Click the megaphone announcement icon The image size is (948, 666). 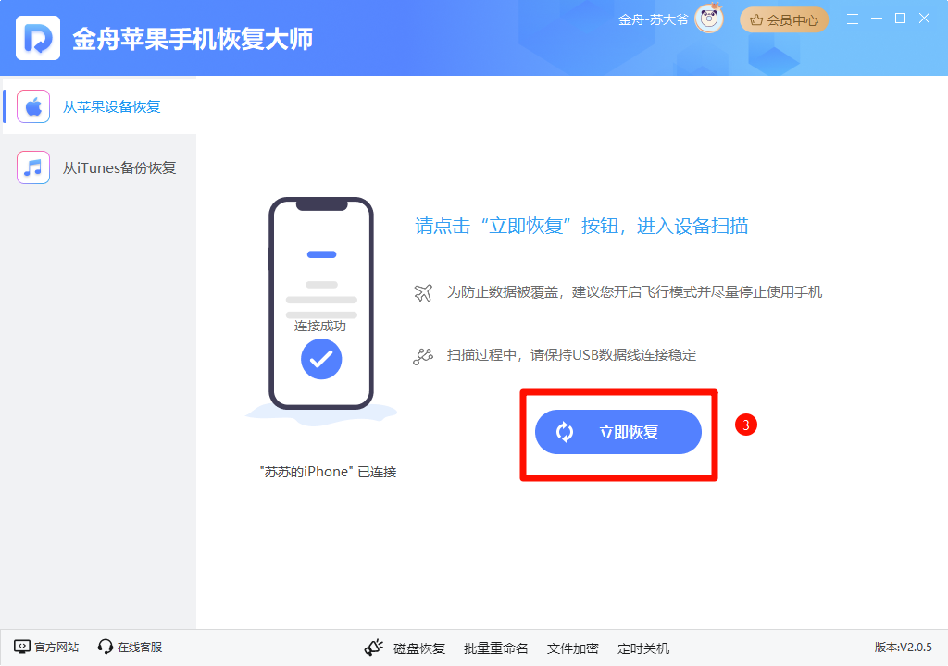(x=374, y=647)
